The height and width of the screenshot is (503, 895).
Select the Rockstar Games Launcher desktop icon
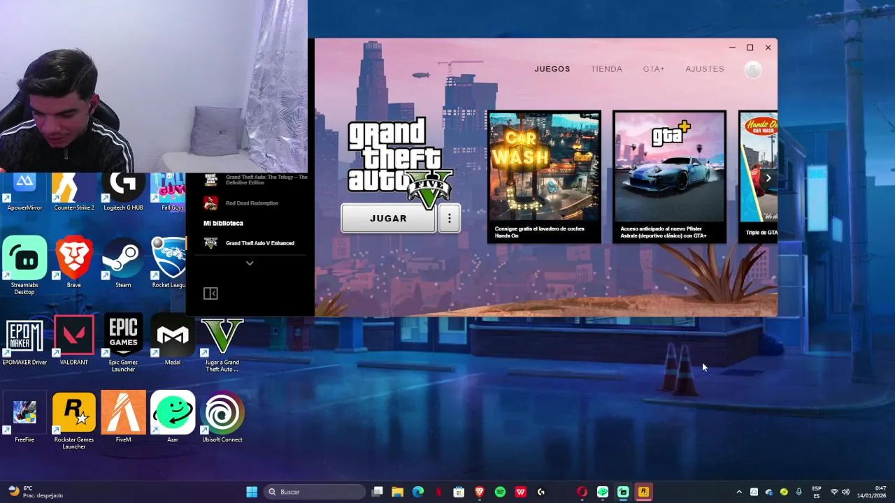pos(74,420)
